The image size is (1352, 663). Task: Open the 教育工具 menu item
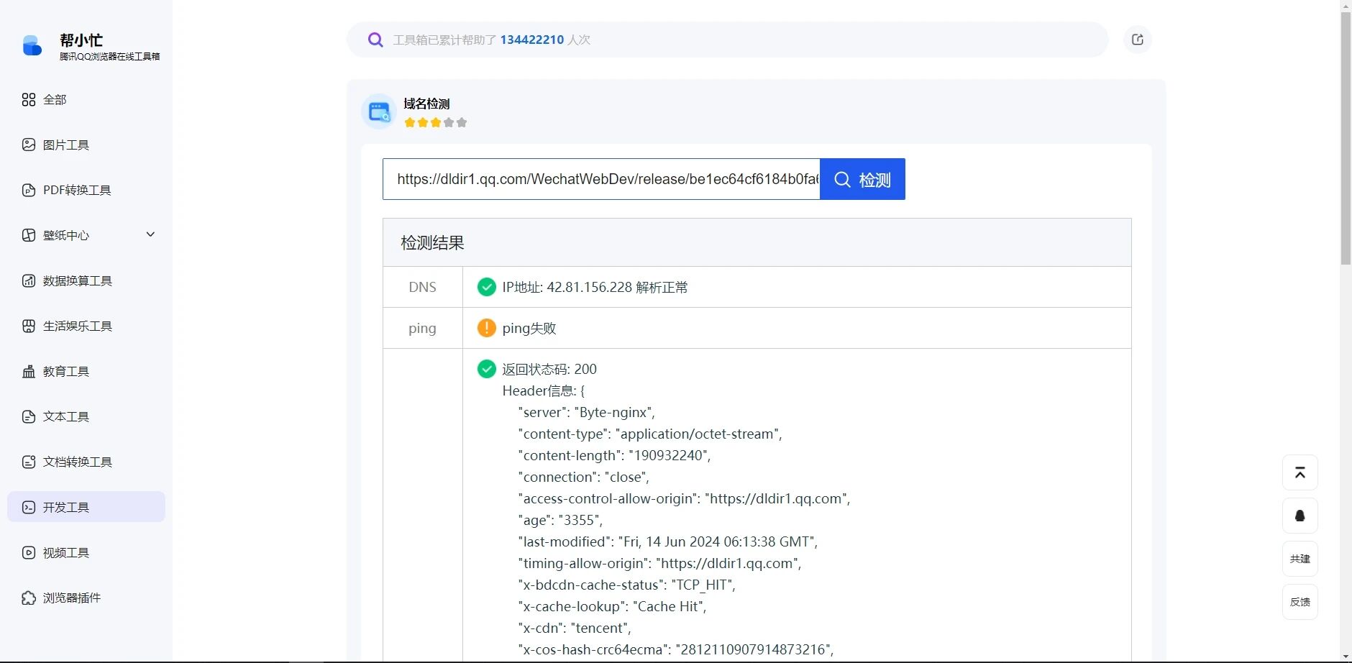tap(86, 372)
